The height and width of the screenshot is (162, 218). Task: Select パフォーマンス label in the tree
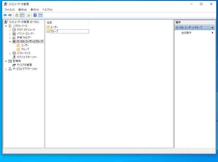[23, 53]
